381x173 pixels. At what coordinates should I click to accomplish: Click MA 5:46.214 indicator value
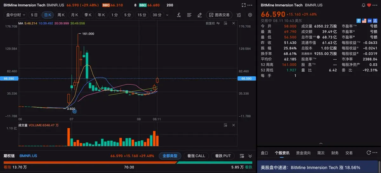click(31, 23)
